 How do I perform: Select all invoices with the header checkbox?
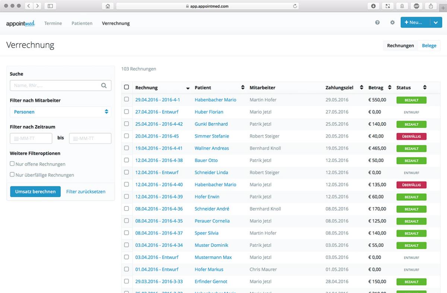tap(127, 87)
